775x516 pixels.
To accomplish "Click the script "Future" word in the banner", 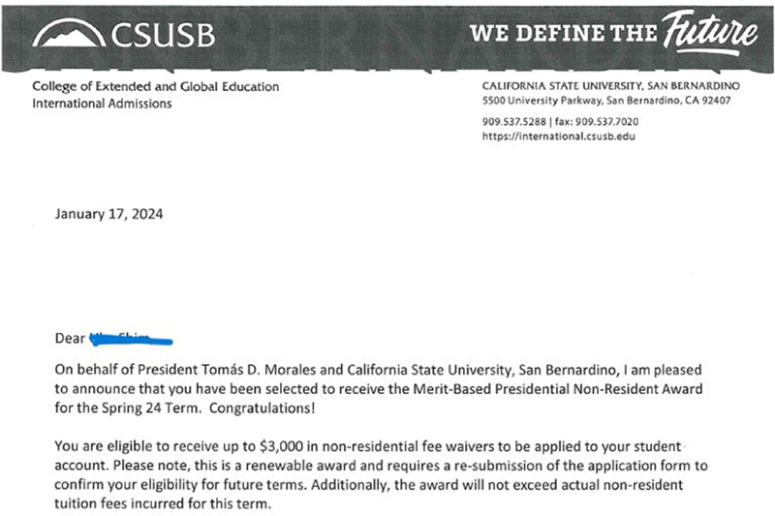I will [710, 32].
